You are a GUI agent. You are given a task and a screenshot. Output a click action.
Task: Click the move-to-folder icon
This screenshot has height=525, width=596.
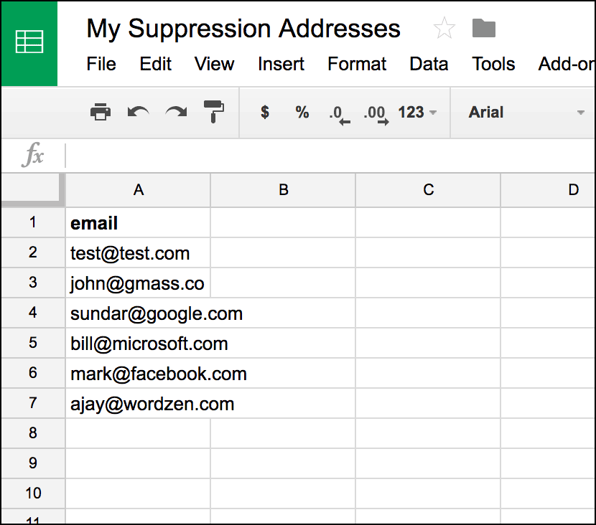(484, 29)
